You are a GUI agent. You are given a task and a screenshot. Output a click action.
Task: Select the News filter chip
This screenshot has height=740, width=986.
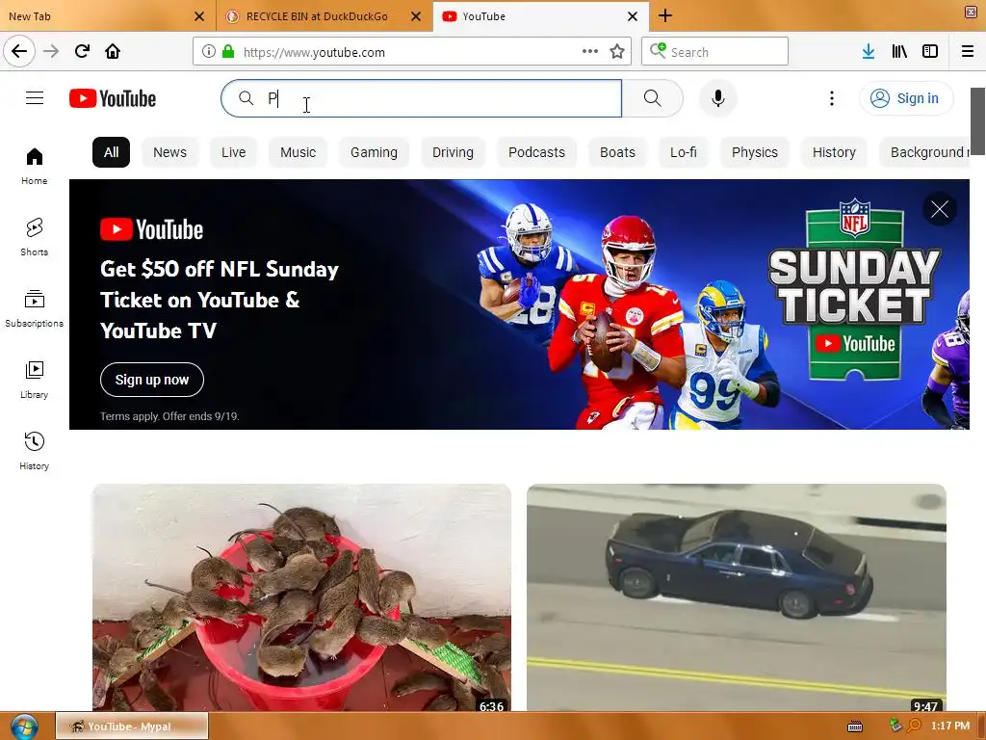(169, 152)
